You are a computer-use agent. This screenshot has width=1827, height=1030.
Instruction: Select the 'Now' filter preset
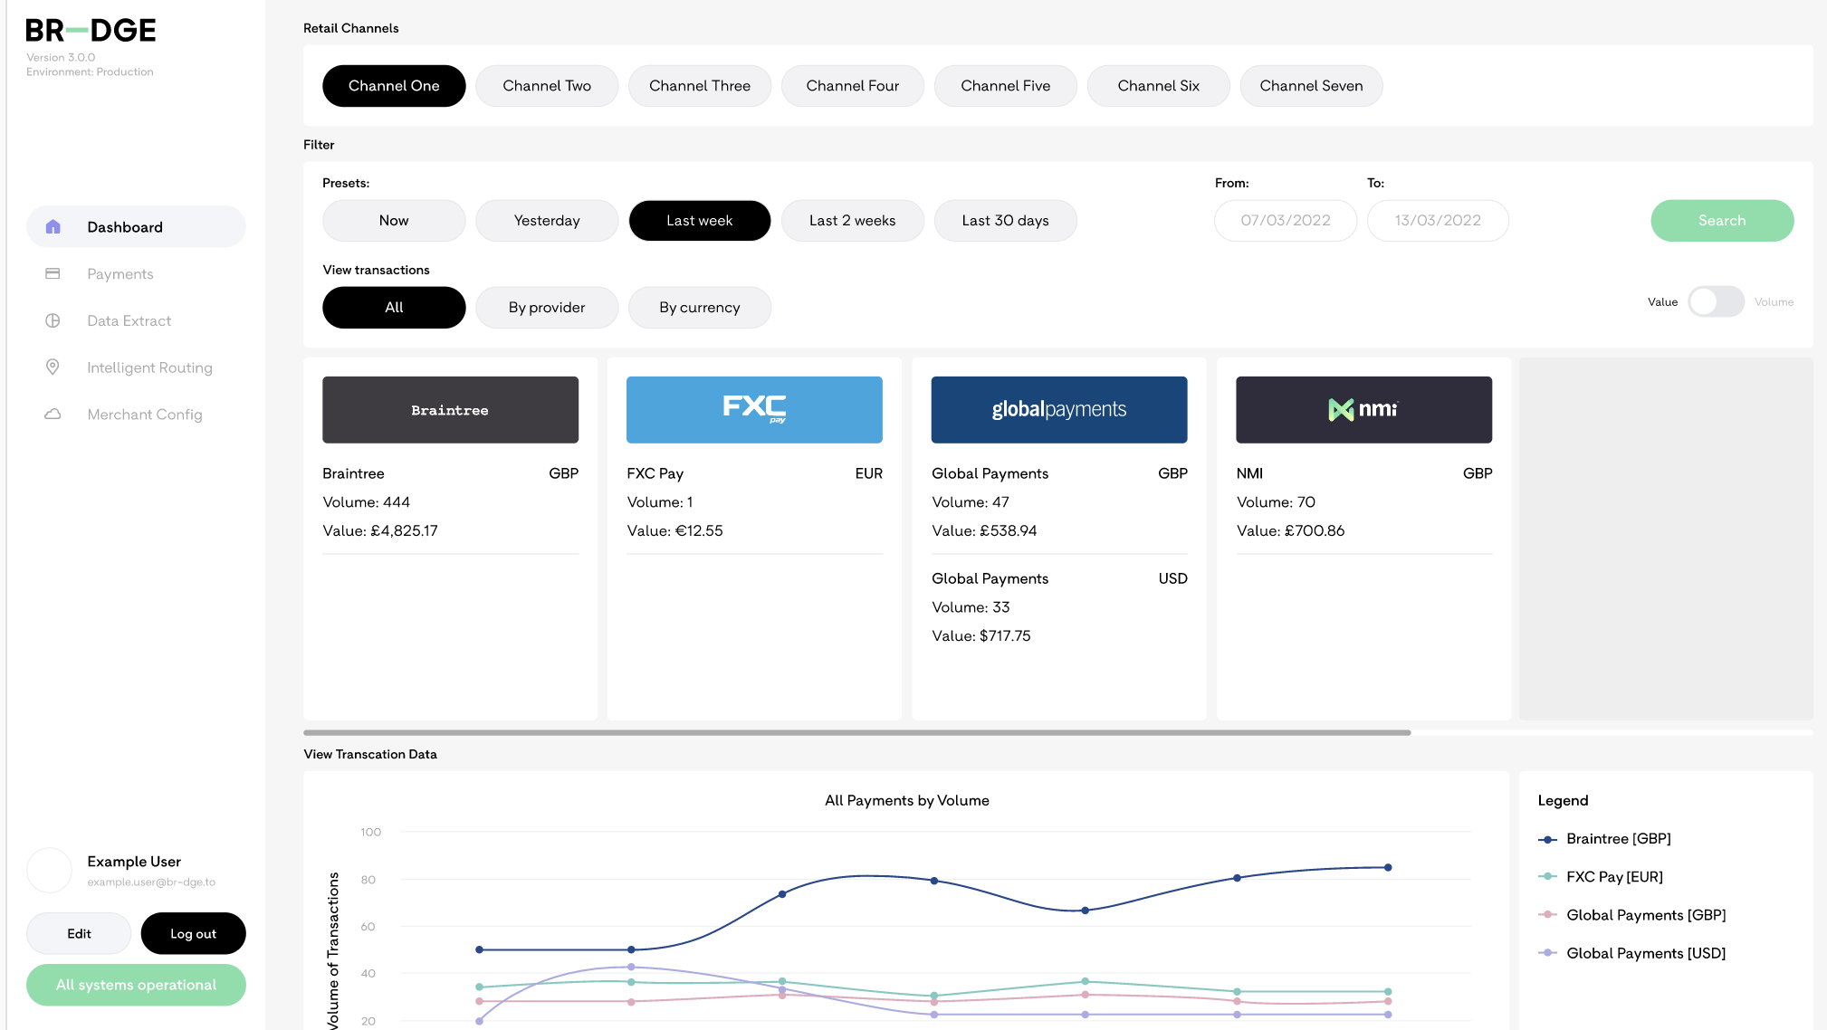tap(394, 220)
